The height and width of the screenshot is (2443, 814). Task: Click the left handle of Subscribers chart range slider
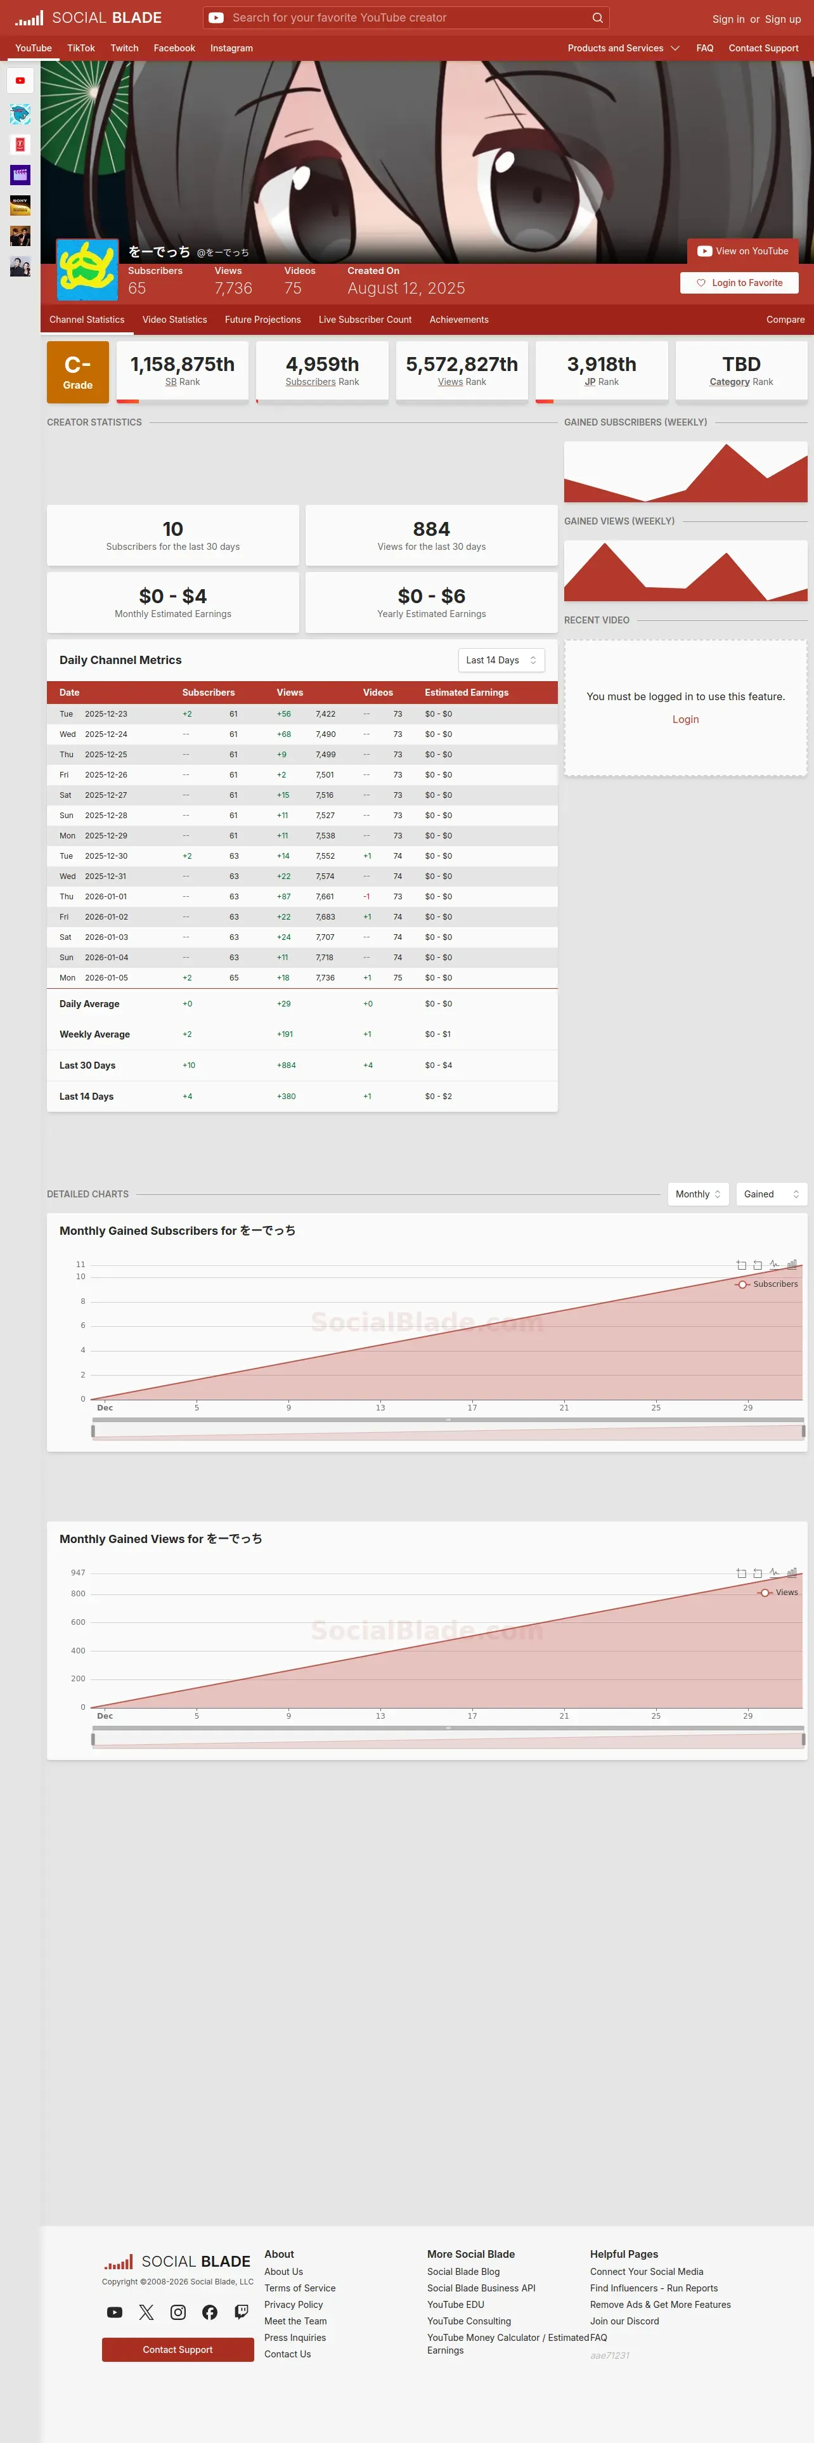93,1431
